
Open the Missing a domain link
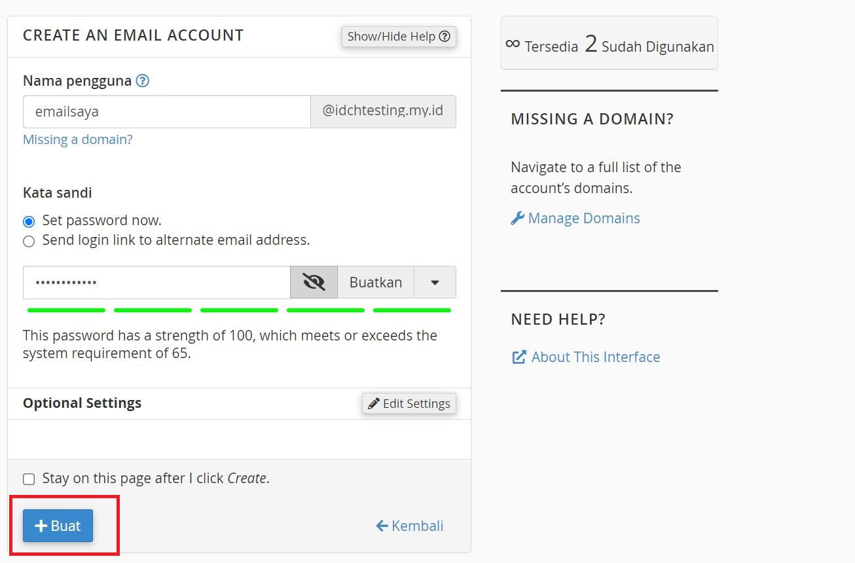[x=77, y=139]
